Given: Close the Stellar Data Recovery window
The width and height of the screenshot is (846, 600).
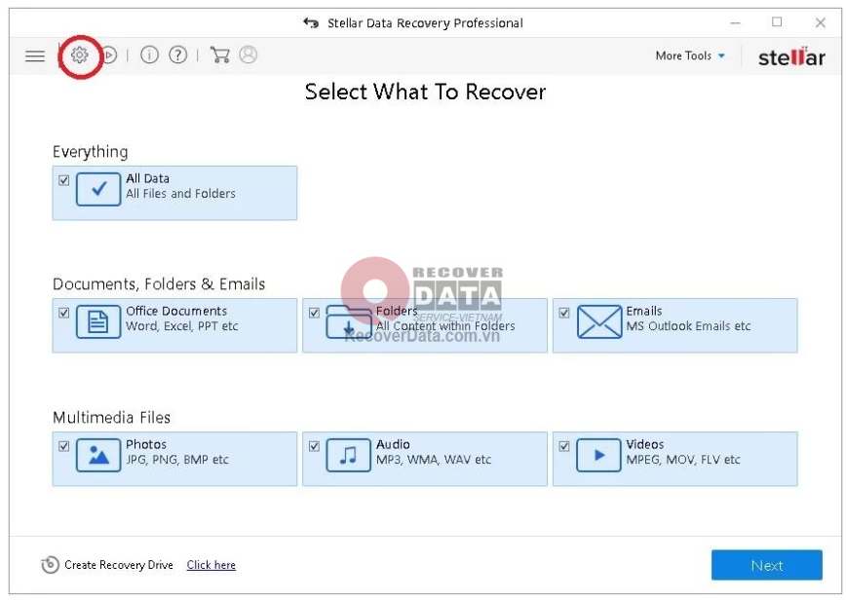Looking at the screenshot, I should click(820, 22).
